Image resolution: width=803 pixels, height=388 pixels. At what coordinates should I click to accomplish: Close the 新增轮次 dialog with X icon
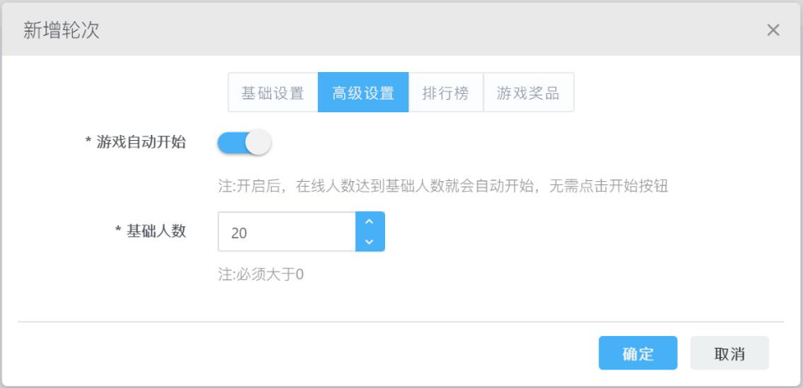tap(773, 30)
